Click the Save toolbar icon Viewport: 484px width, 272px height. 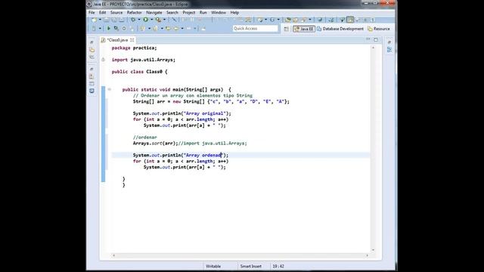[x=107, y=20]
